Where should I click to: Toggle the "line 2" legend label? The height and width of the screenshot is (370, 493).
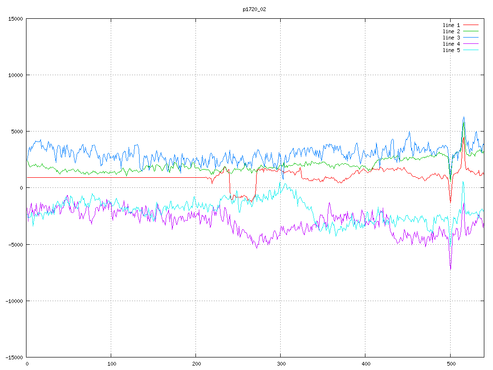451,31
